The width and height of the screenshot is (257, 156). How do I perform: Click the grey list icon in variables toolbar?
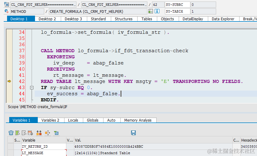[x=24, y=133]
